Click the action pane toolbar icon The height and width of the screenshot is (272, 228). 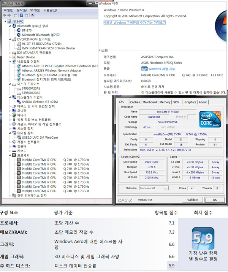tap(26, 15)
